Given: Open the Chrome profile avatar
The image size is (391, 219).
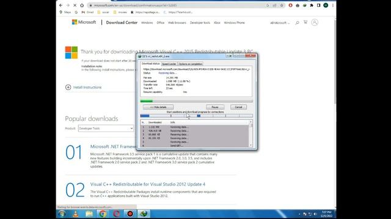Looking at the screenshot, I should (x=326, y=5).
